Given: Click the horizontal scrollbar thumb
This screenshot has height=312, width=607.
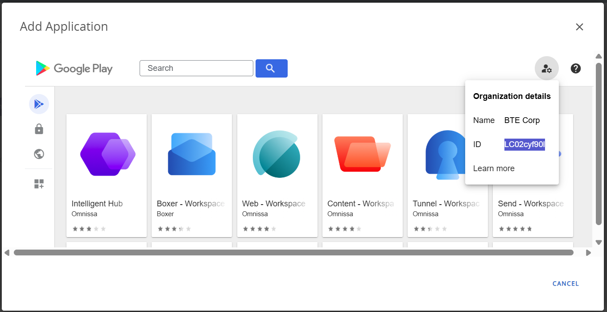Looking at the screenshot, I should tap(293, 253).
